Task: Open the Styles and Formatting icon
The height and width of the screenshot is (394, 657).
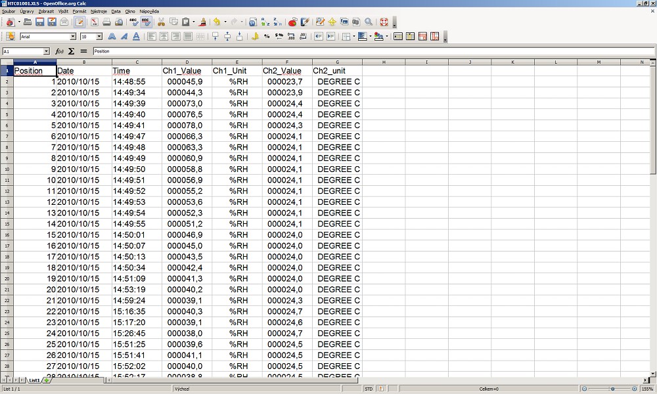Action: point(11,36)
